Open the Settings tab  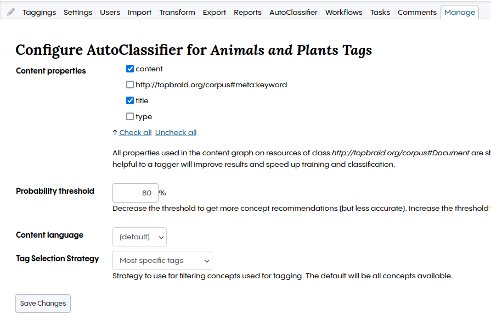coord(77,12)
